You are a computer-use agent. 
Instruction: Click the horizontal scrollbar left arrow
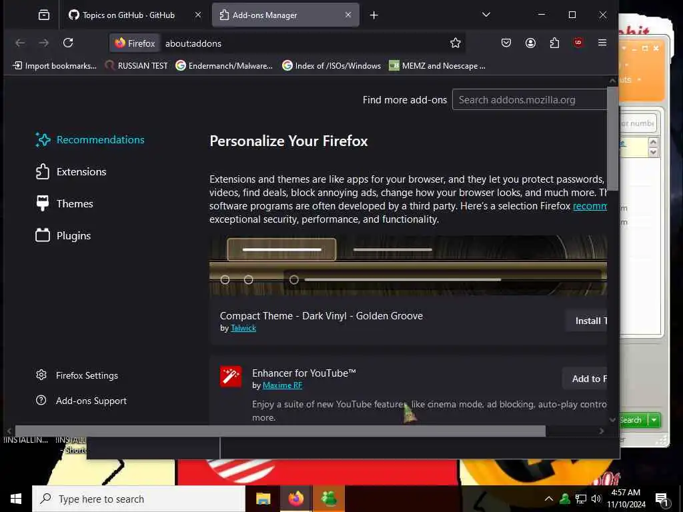9,431
